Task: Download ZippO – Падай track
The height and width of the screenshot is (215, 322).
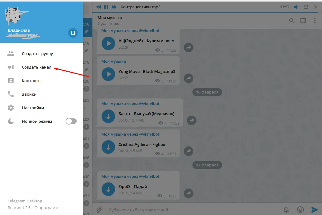Action: (x=108, y=189)
